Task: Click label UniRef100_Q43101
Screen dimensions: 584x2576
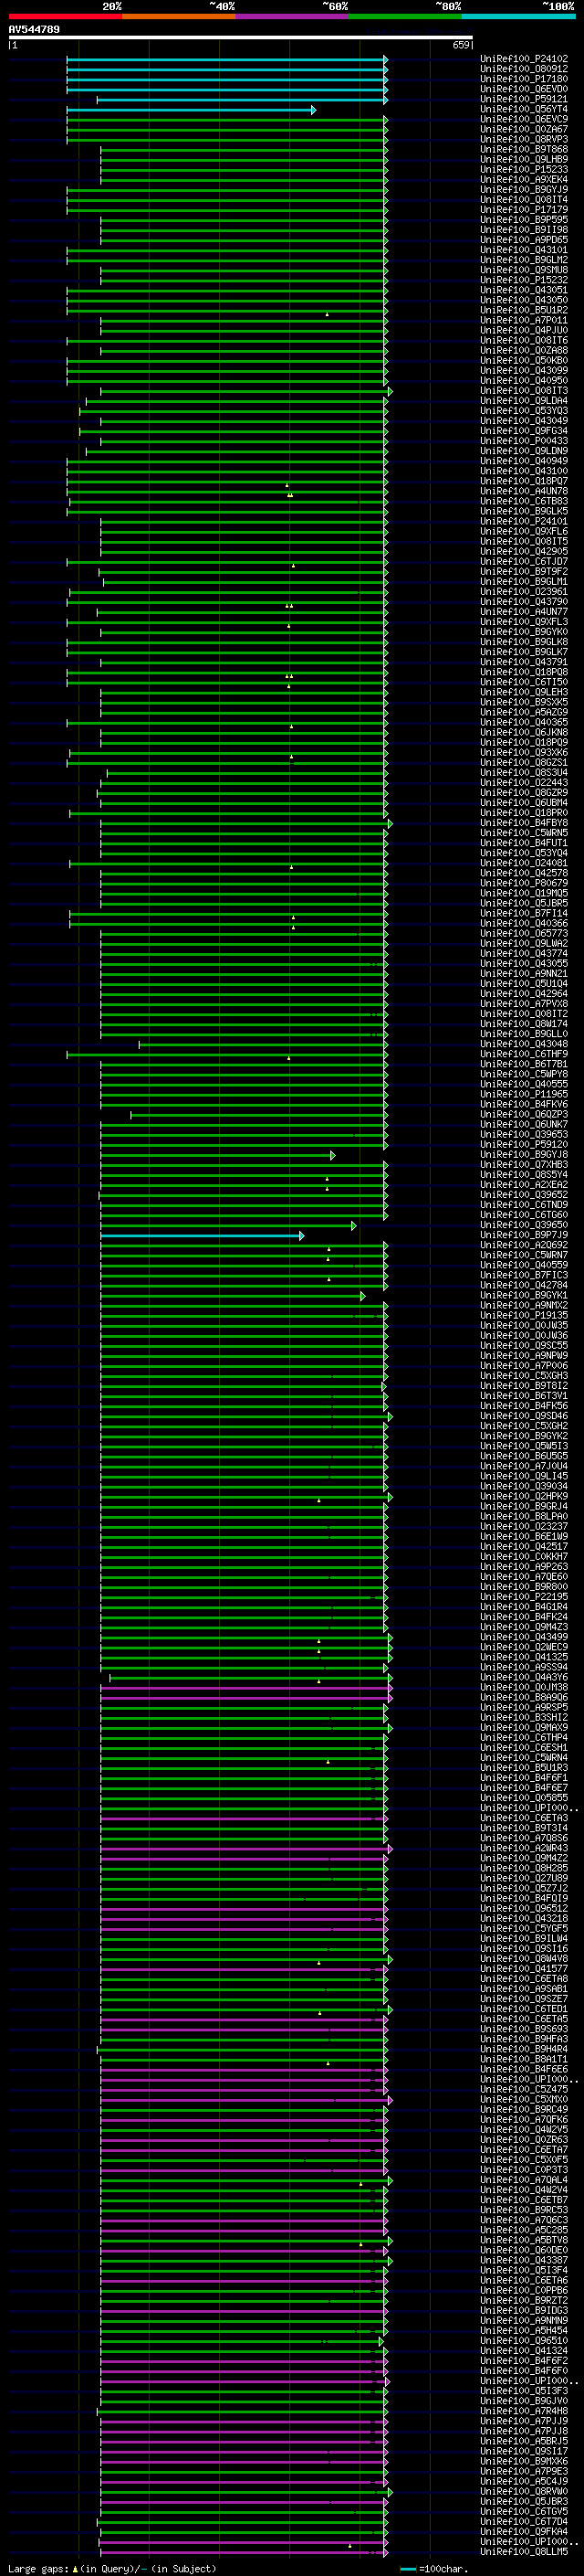Action: pyautogui.click(x=524, y=250)
